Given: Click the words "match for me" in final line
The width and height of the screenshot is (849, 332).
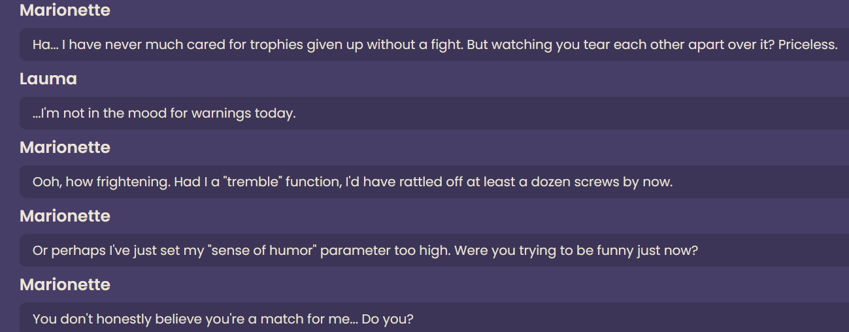Looking at the screenshot, I should click(302, 320).
